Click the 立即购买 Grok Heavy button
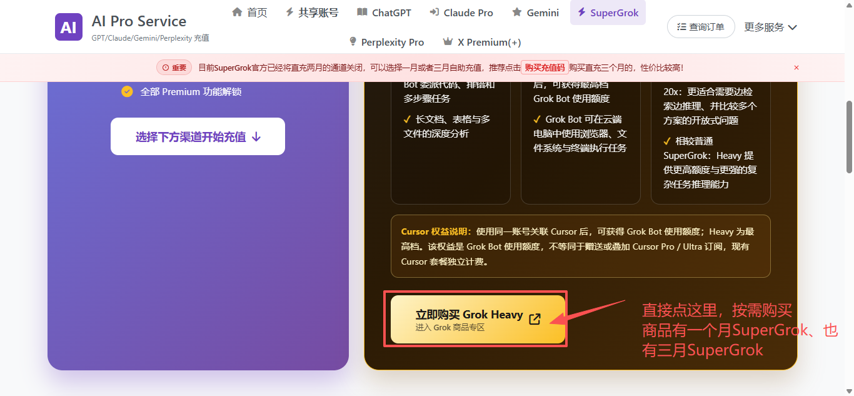 (x=478, y=320)
